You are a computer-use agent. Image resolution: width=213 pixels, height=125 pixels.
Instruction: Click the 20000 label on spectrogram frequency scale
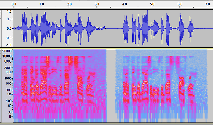(7, 51)
